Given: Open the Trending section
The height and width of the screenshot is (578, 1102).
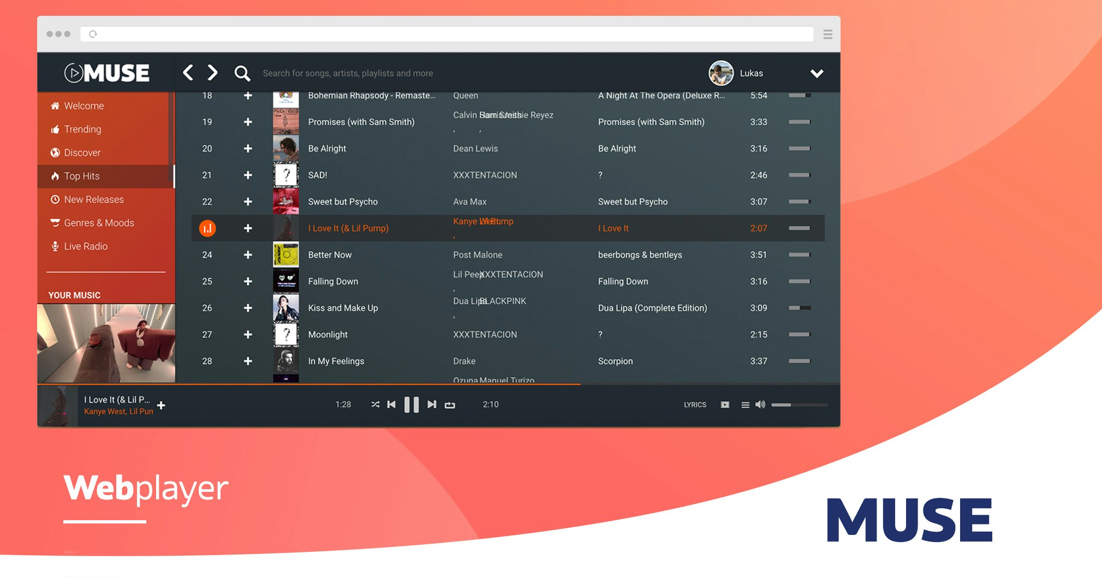Looking at the screenshot, I should click(x=82, y=129).
